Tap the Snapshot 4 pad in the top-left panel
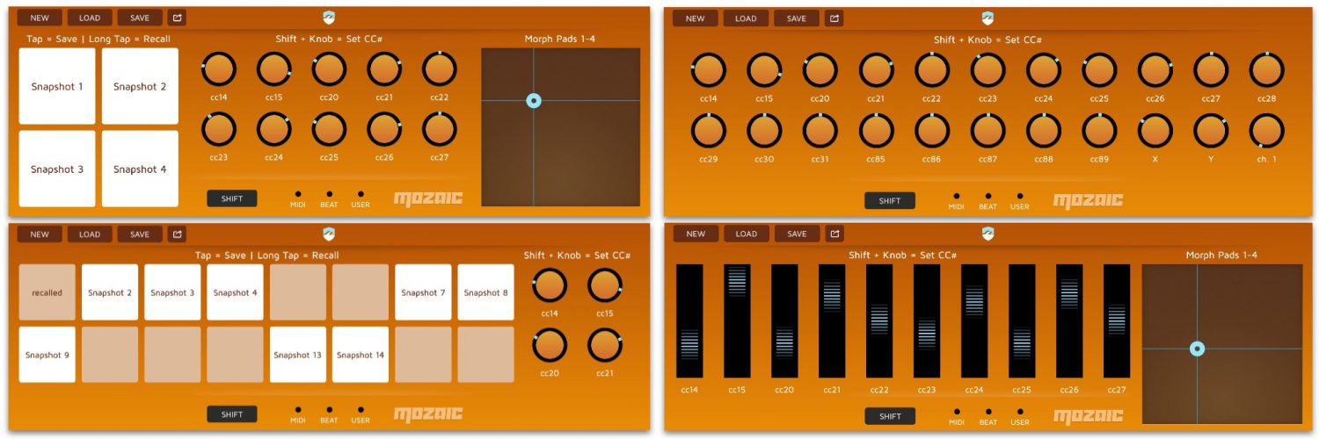This screenshot has width=1319, height=439. [x=140, y=169]
